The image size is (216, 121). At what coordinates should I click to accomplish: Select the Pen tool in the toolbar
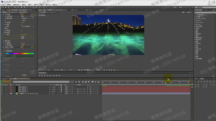[x=24, y=7]
